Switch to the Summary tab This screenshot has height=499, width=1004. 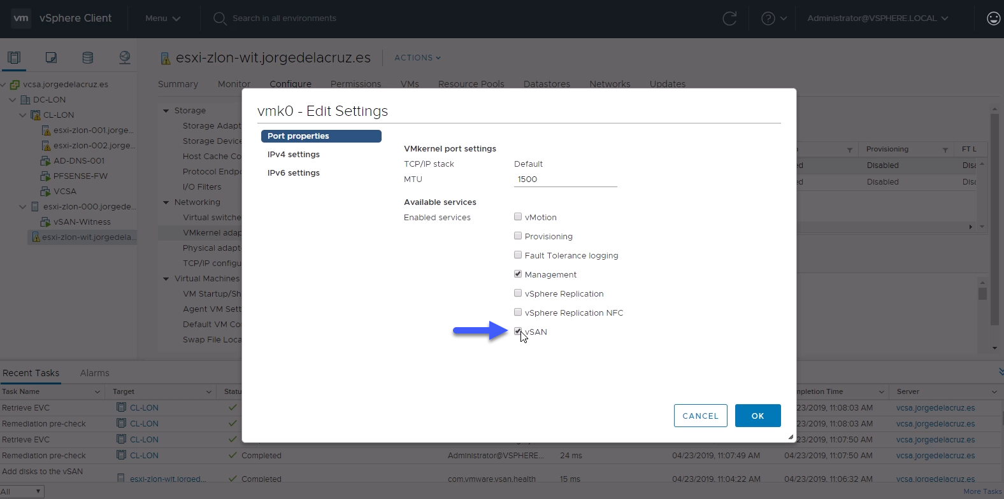point(178,84)
